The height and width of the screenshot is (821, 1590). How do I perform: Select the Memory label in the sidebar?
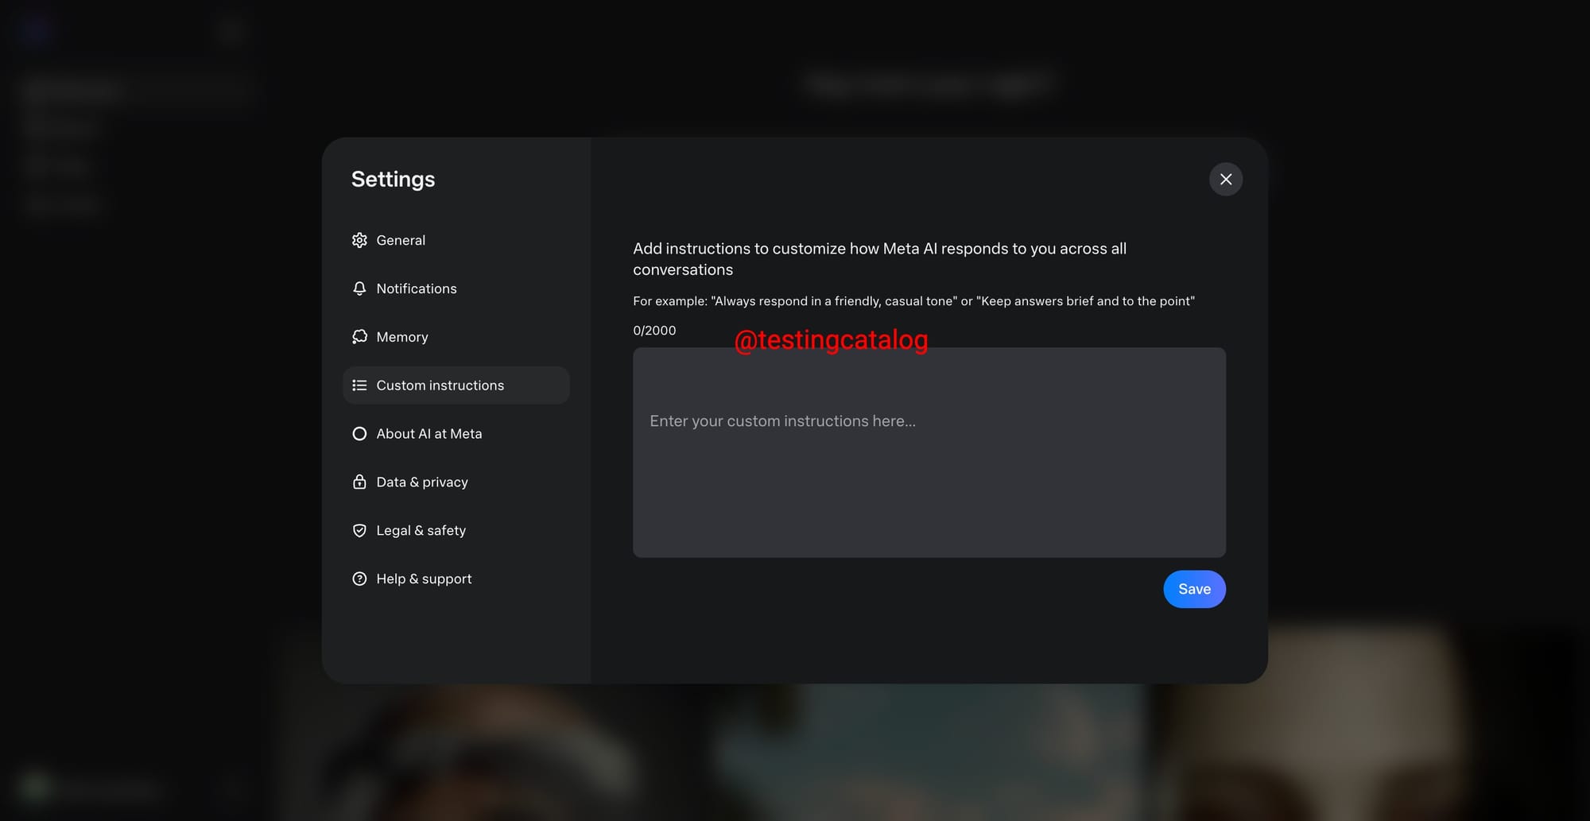[402, 337]
